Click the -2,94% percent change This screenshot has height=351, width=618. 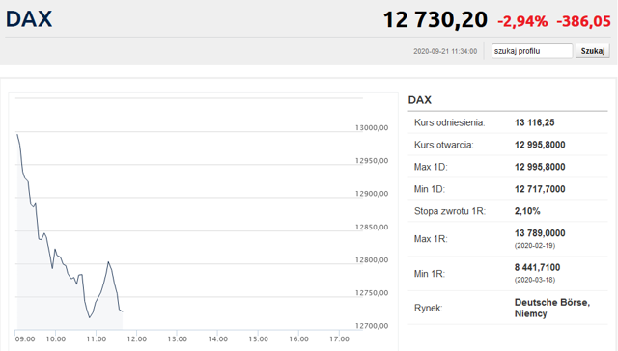[522, 21]
